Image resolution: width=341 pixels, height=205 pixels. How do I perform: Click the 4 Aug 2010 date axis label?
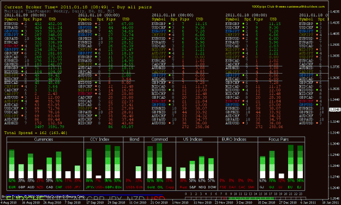point(9,203)
